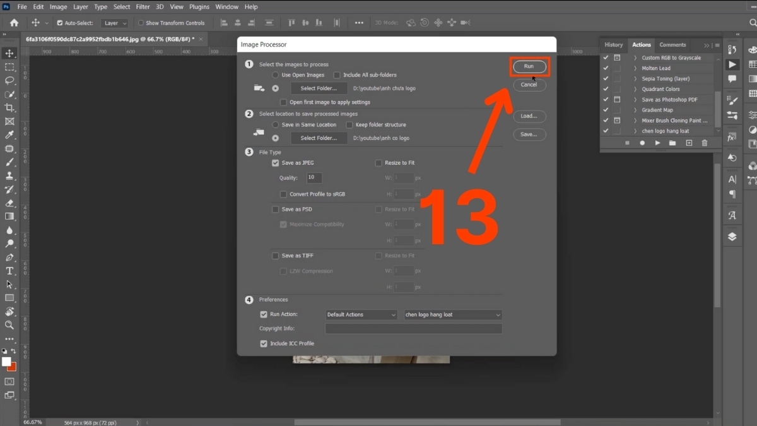Image resolution: width=757 pixels, height=426 pixels.
Task: Select the Rectangular Marquee tool
Action: (x=9, y=67)
